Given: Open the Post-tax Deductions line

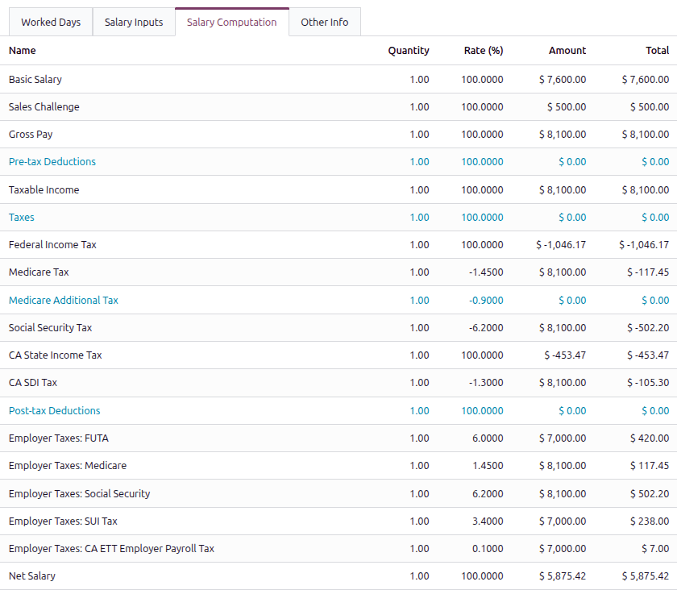Looking at the screenshot, I should [x=55, y=410].
